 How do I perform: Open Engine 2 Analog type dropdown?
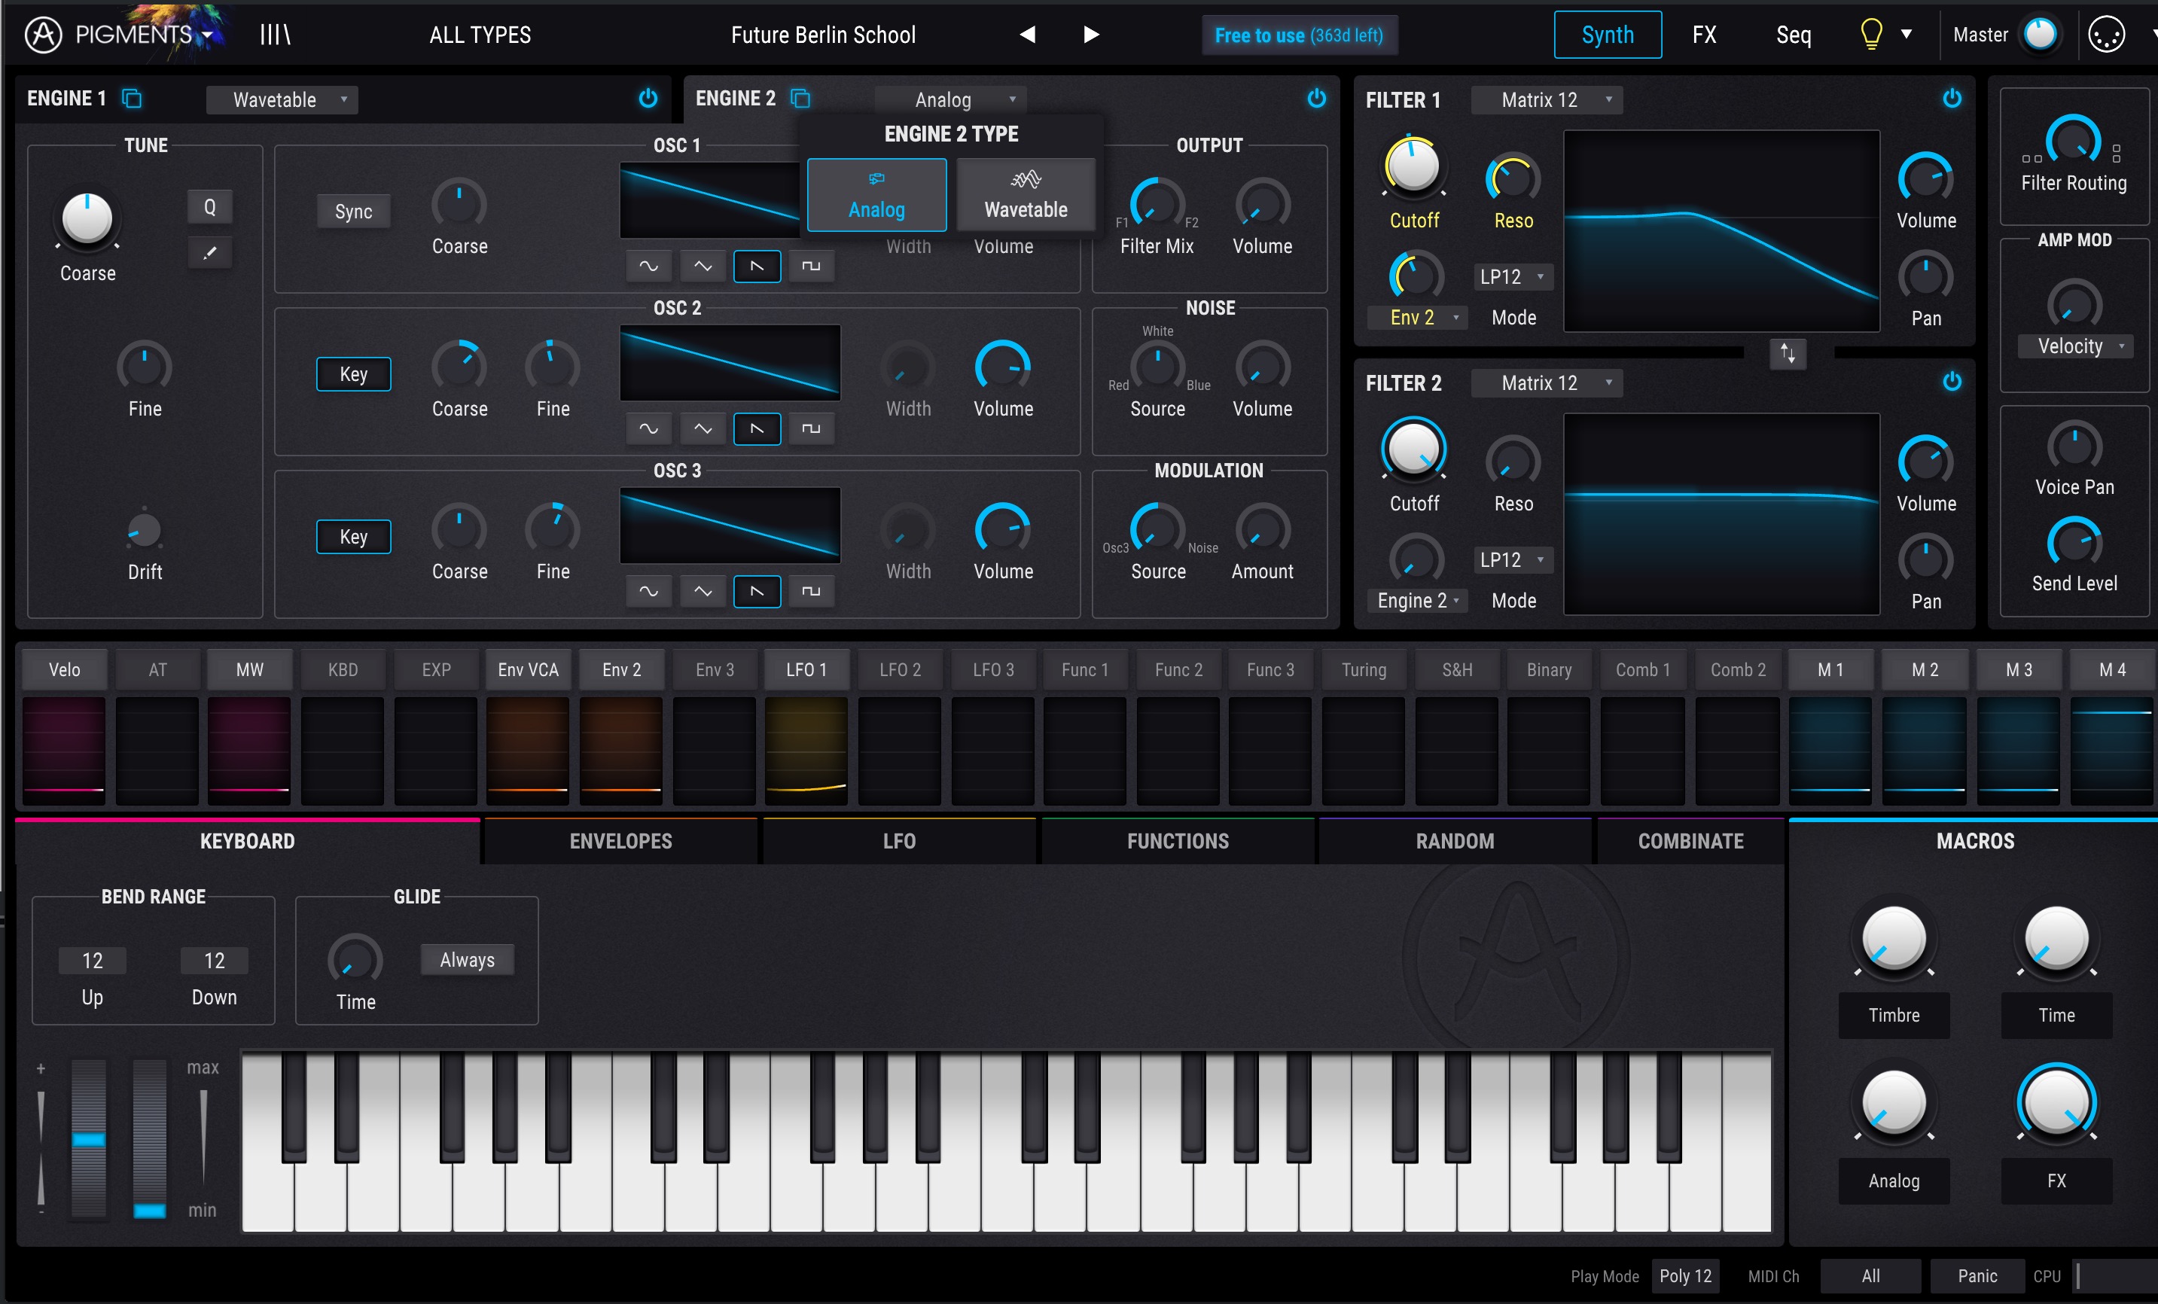coord(951,100)
